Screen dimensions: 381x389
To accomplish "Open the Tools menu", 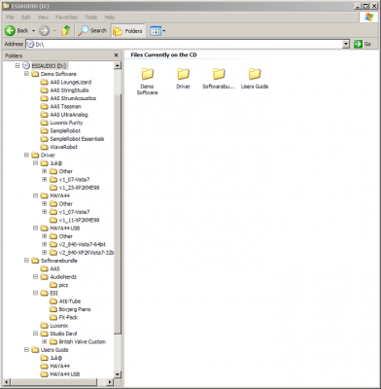I will [91, 18].
